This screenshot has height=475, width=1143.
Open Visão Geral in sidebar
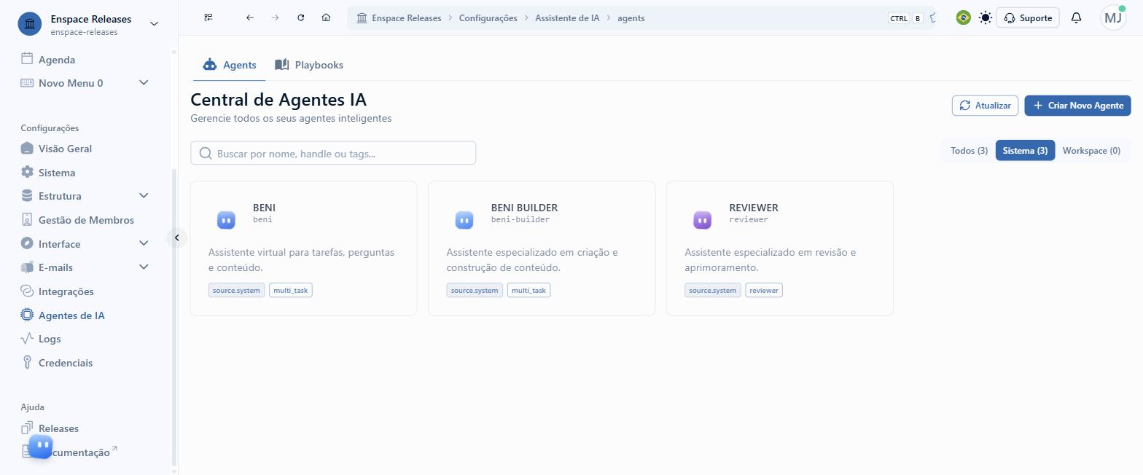(65, 149)
